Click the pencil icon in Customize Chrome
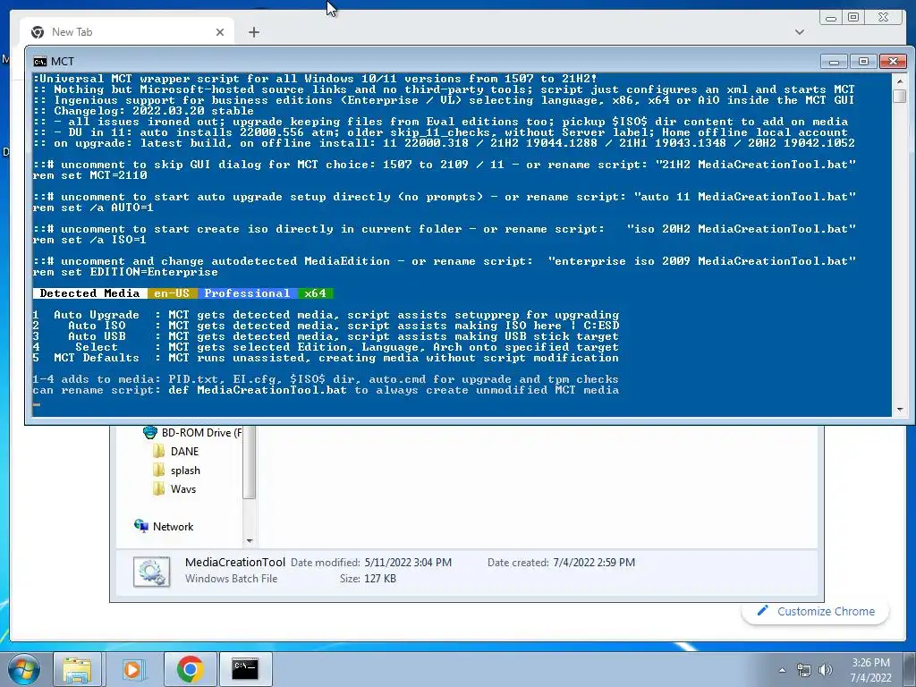Viewport: 916px width, 687px height. (762, 610)
